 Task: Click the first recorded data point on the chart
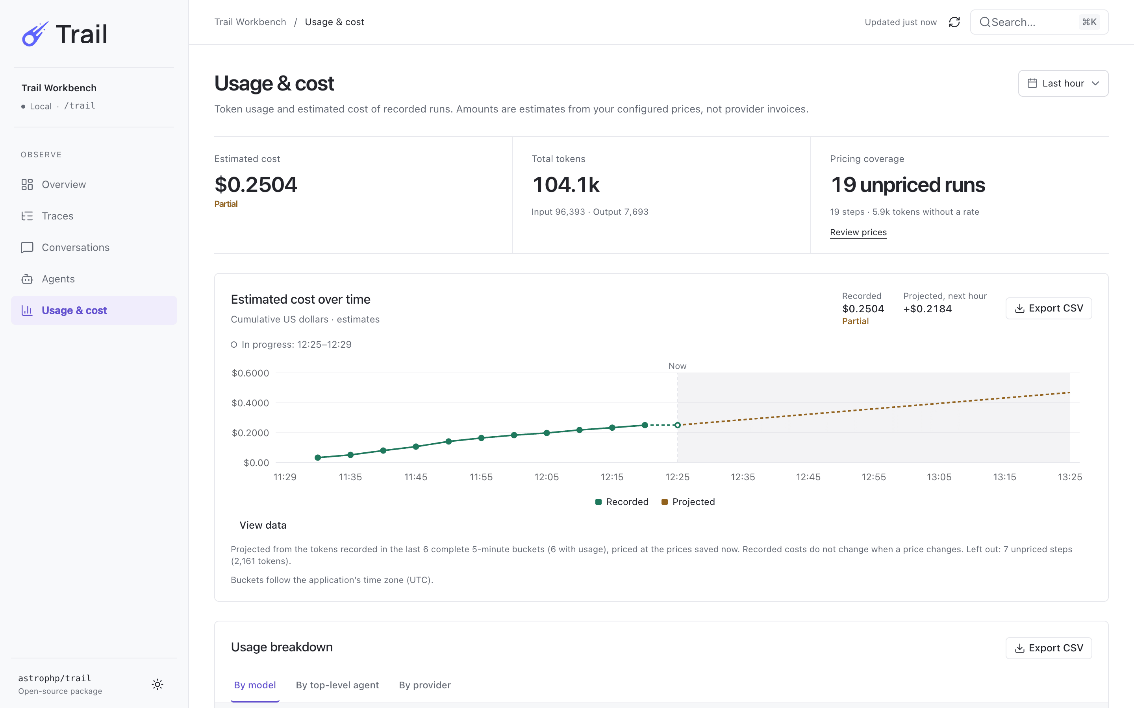coord(318,457)
